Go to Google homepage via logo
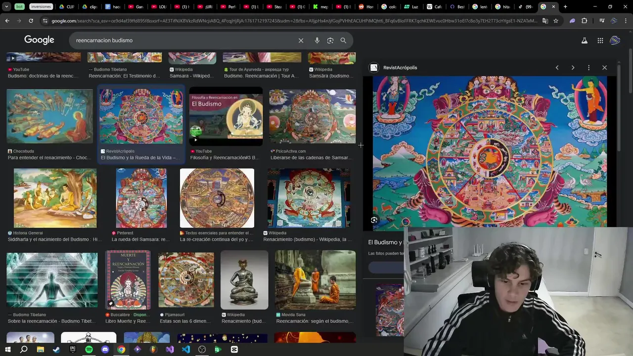 [39, 40]
